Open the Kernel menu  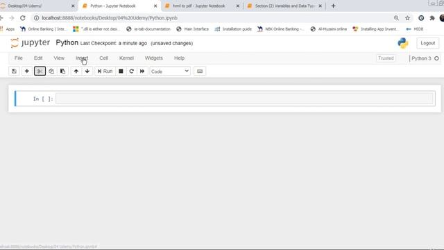click(126, 58)
